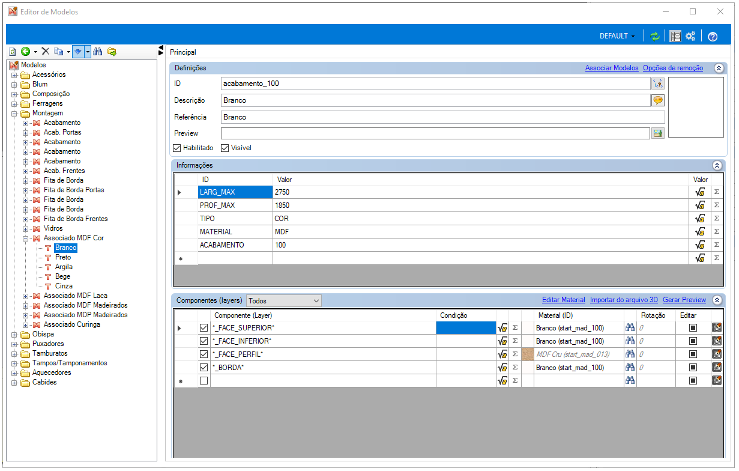The height and width of the screenshot is (471, 739).
Task: Open the Todos layers filter dropdown
Action: [x=284, y=300]
